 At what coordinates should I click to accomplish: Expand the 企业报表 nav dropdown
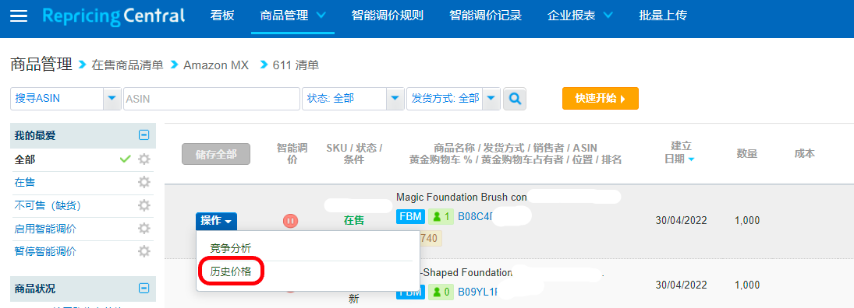tap(608, 16)
